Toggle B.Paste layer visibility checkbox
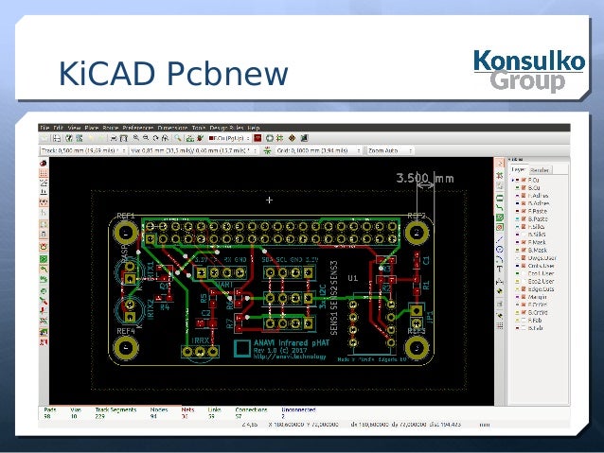The width and height of the screenshot is (604, 453). pos(524,219)
